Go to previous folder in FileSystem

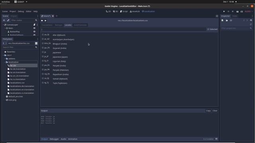(x=4, y=43)
